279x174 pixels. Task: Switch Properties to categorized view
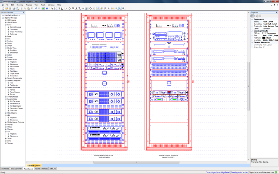click(x=252, y=16)
